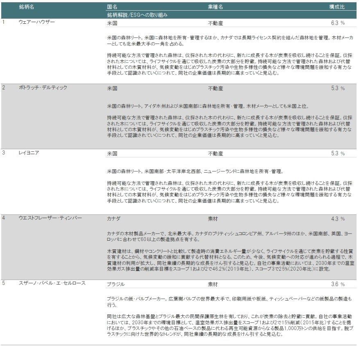359x346 pixels.
Task: Click the 国名 column header
Action: [112, 7]
